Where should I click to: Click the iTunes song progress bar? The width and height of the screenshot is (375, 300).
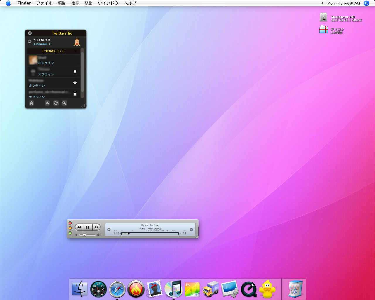[150, 233]
